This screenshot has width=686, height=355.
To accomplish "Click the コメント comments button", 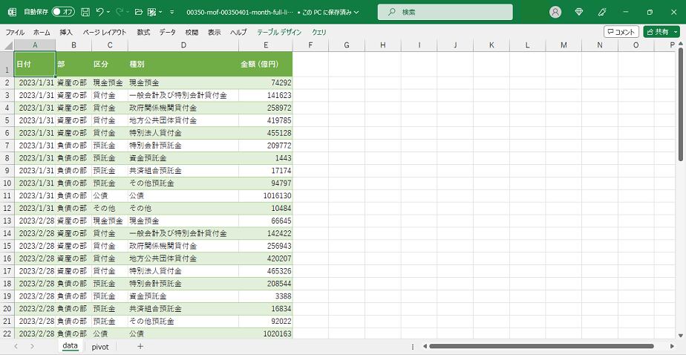I will tap(621, 32).
